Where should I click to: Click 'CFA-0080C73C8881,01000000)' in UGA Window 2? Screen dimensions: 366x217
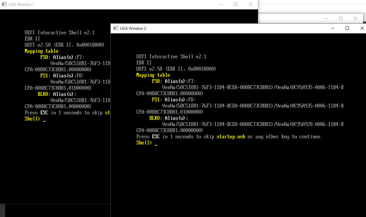tap(170, 112)
